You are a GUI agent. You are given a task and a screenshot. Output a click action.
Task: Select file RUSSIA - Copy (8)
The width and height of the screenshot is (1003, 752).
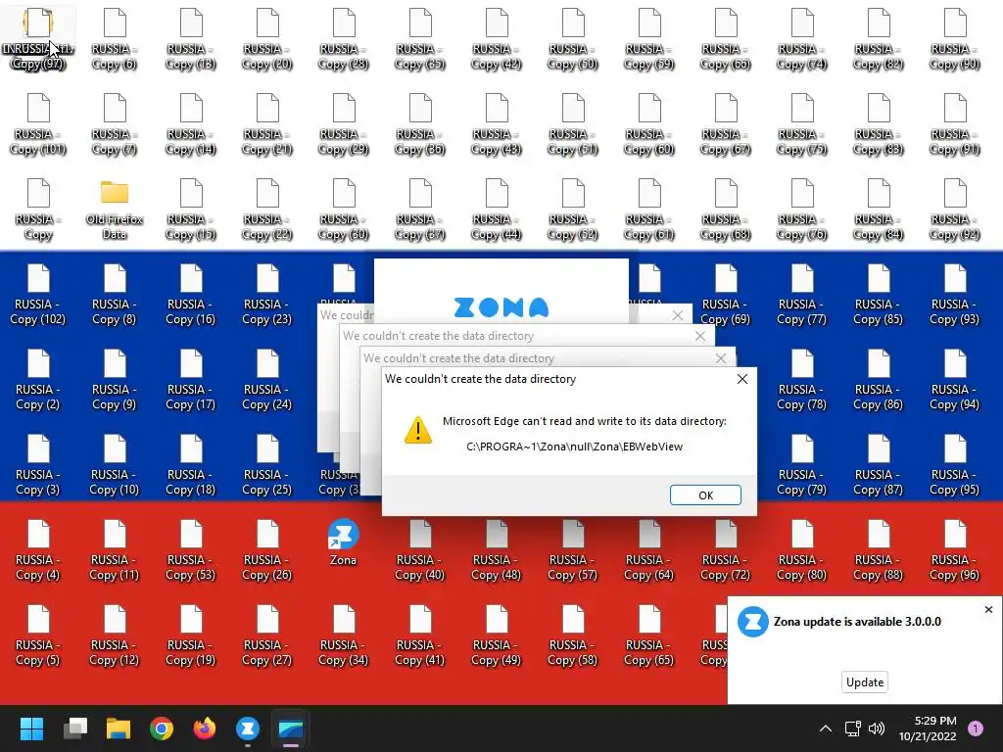(115, 294)
